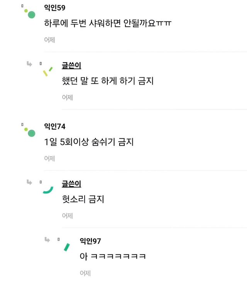Open 익인97's username profile
The width and height of the screenshot is (247, 283).
90,241
